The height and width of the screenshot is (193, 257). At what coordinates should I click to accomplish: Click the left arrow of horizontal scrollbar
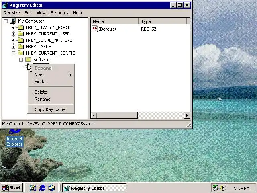(94, 115)
